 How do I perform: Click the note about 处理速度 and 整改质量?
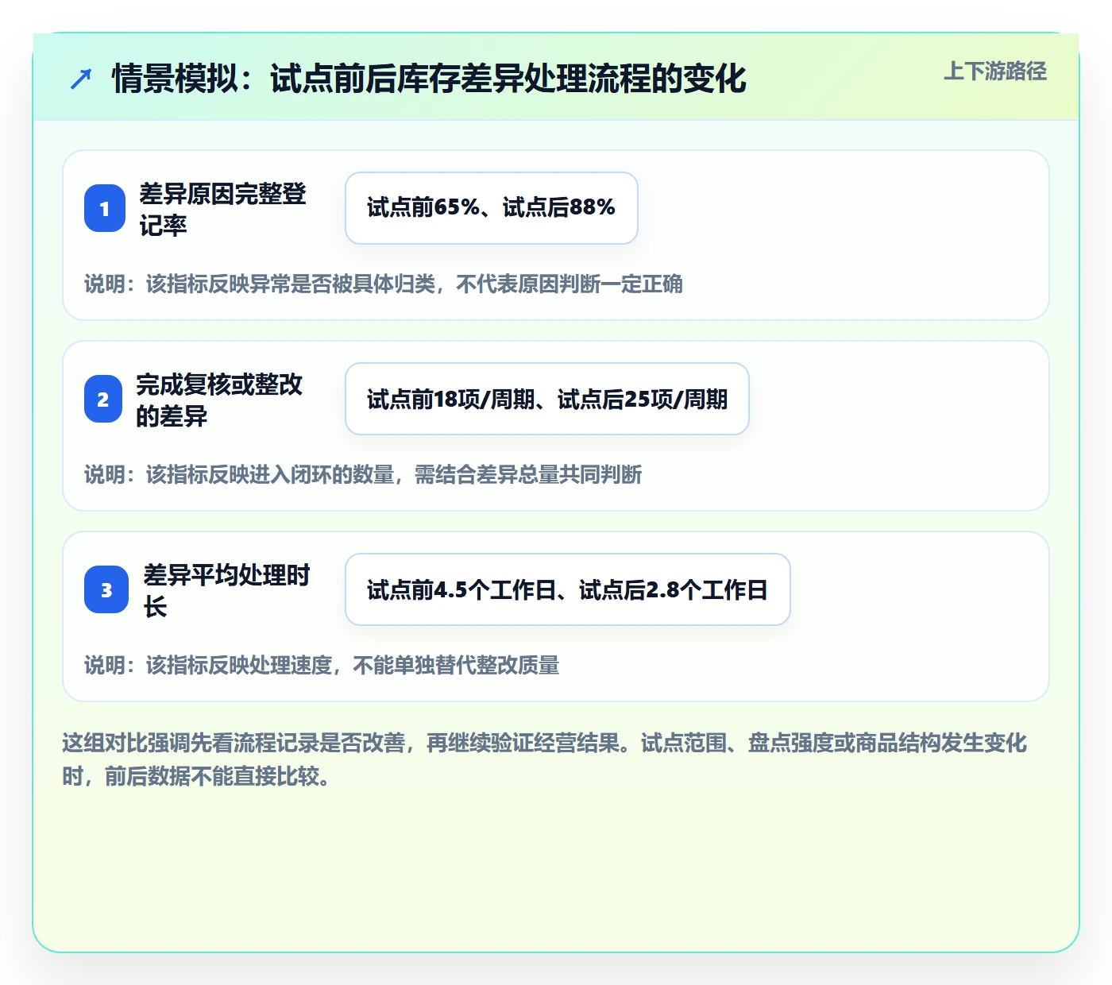click(322, 665)
